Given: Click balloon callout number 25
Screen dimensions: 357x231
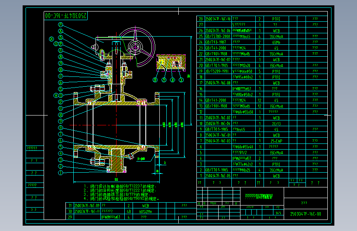Looking at the screenshot, I should tap(61, 37).
